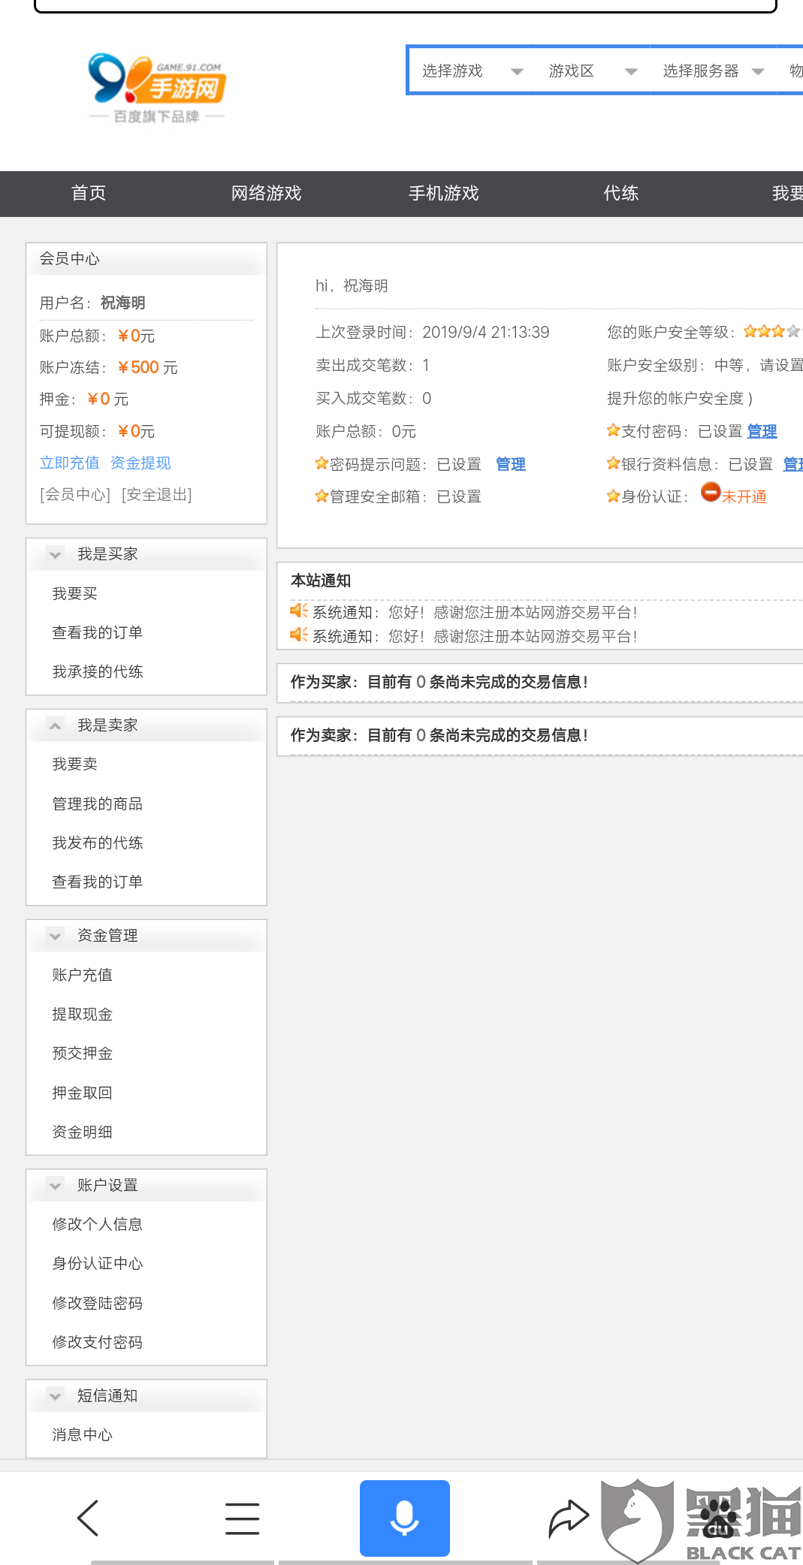Click second 系统通知 message text
803x1565 pixels.
(x=475, y=636)
